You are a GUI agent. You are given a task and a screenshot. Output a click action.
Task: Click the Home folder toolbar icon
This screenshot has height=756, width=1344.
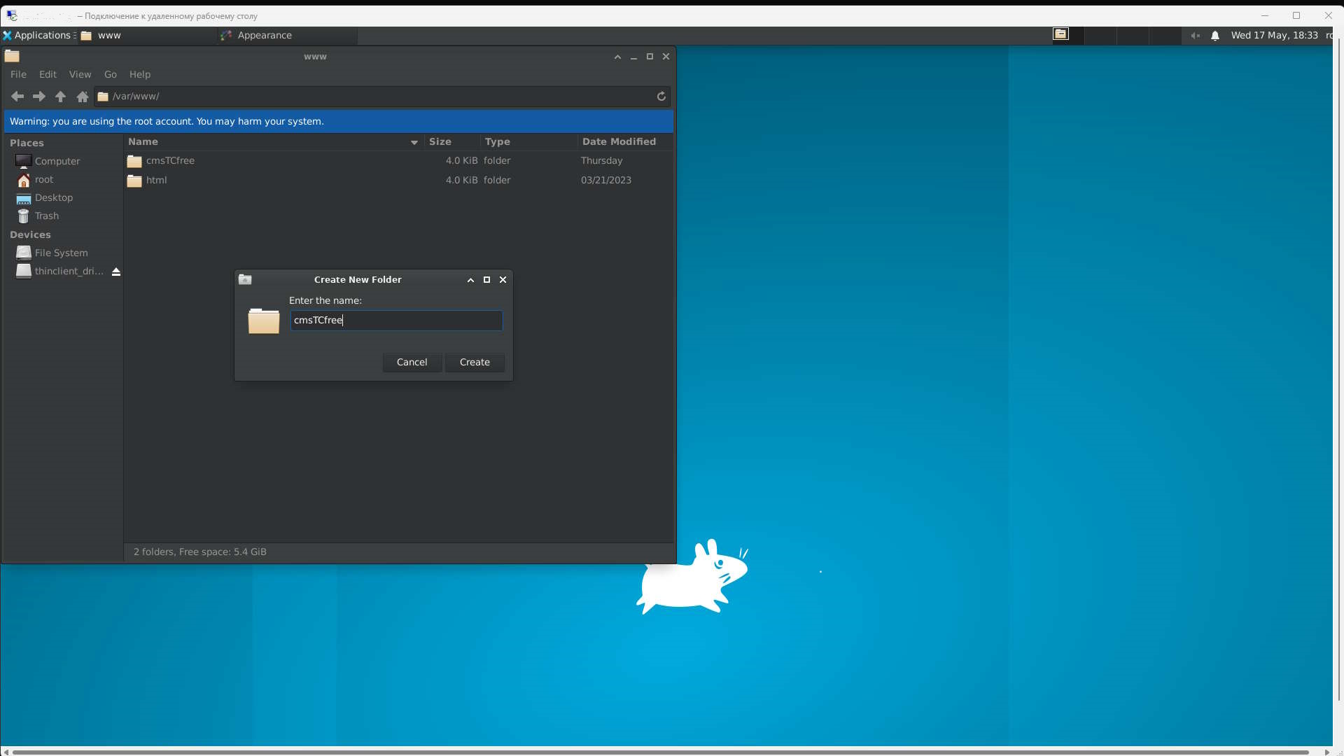pos(82,97)
